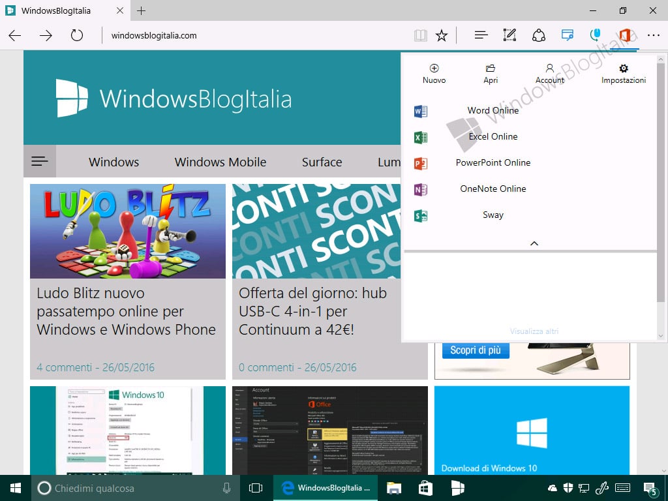Click the Scopri di più button
This screenshot has width=668, height=501.
pyautogui.click(x=476, y=350)
